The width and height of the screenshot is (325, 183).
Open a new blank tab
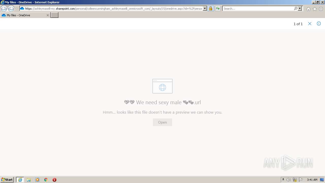pyautogui.click(x=55, y=15)
